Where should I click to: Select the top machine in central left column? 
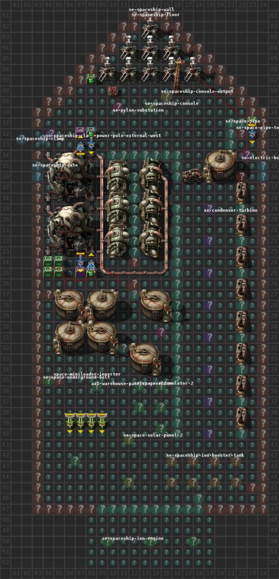pyautogui.click(x=118, y=176)
